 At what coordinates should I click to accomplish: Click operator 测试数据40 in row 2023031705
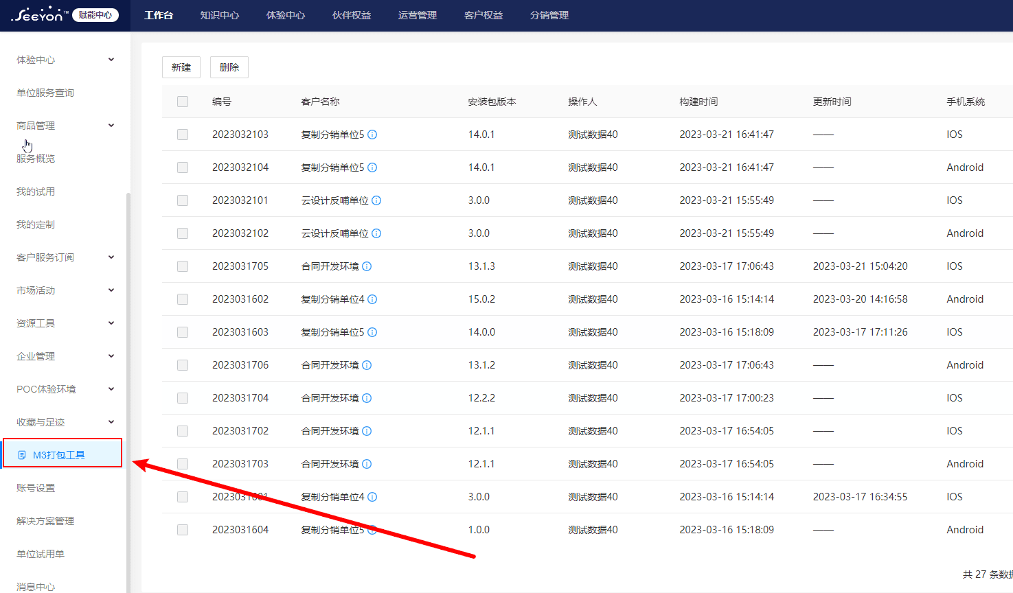pos(593,266)
